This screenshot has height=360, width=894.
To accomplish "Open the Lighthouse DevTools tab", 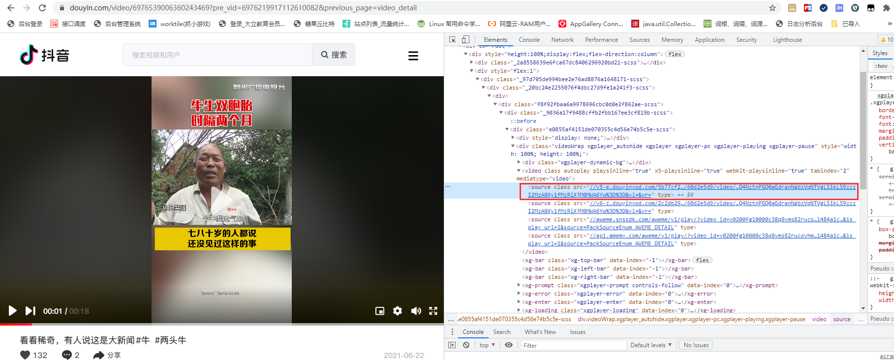I will [787, 40].
